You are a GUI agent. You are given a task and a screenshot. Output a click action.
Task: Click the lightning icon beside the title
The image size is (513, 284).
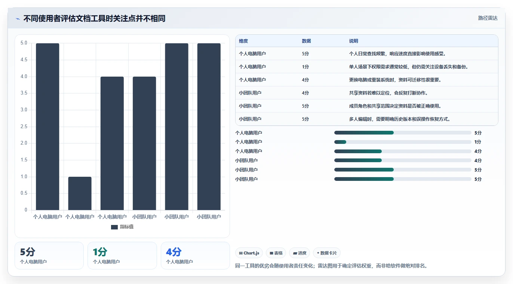pyautogui.click(x=18, y=19)
